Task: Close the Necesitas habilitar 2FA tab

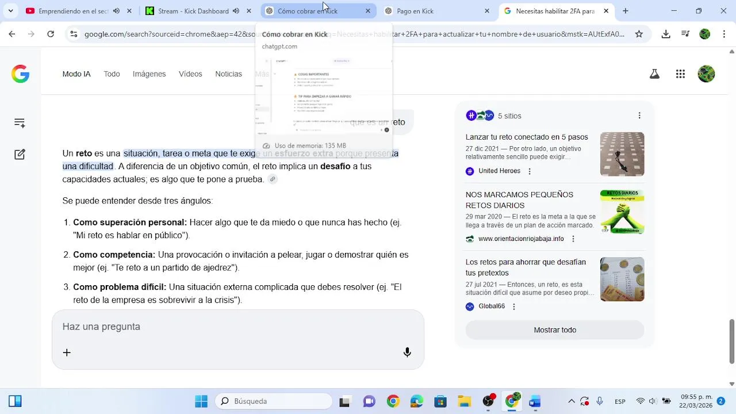Action: [606, 11]
